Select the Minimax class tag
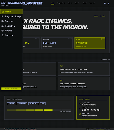114x130 pixels. click(x=11, y=104)
